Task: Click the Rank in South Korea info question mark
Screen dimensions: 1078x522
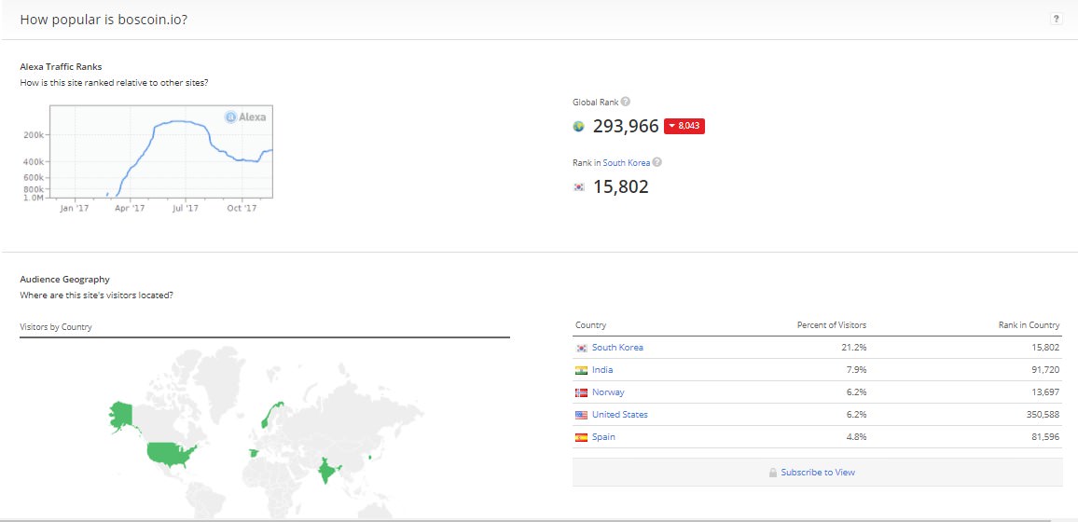Action: coord(657,163)
